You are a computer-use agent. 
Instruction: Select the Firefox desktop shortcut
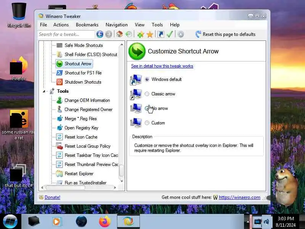point(19,69)
